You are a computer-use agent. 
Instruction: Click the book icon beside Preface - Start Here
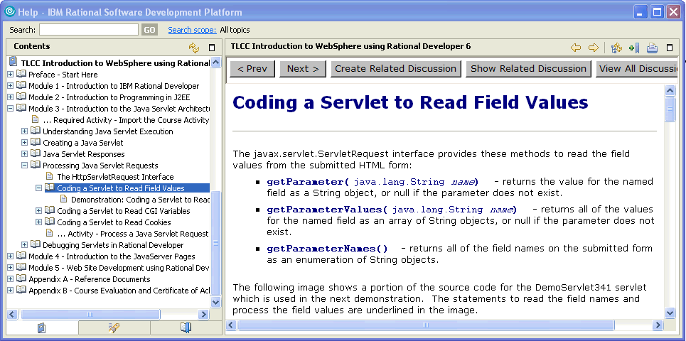[x=21, y=75]
